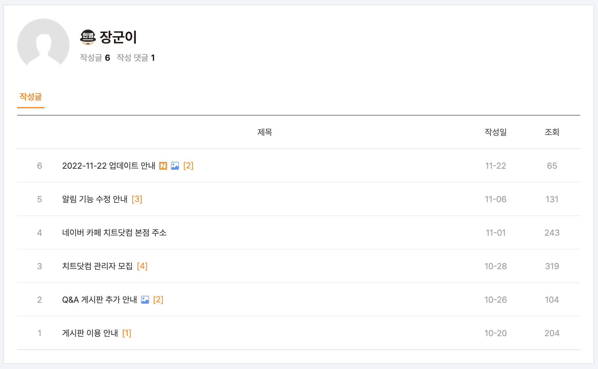Open post 게시판 이용 안내

coord(90,333)
